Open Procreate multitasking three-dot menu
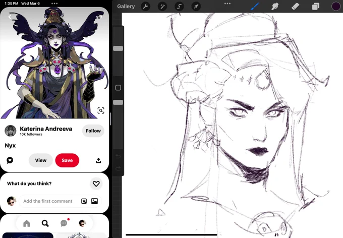The width and height of the screenshot is (343, 238). (227, 4)
